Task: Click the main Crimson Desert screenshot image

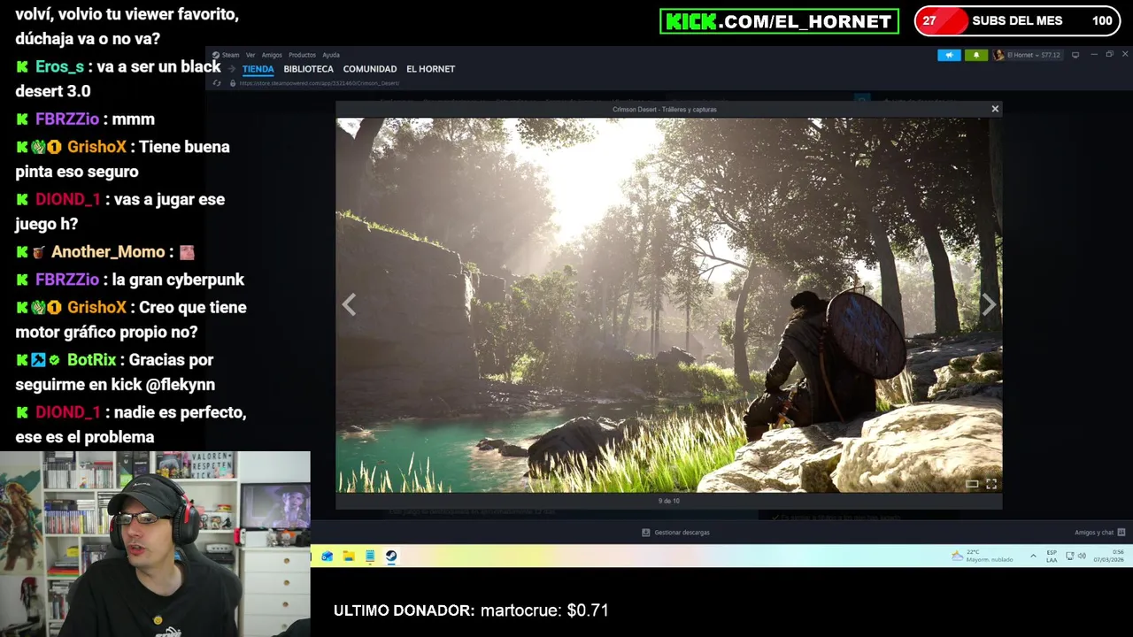Action: (x=669, y=304)
